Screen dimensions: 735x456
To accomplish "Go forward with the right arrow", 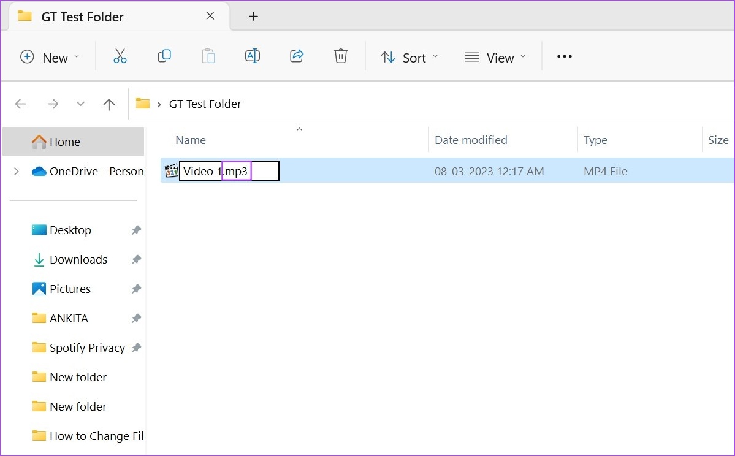I will (x=53, y=104).
